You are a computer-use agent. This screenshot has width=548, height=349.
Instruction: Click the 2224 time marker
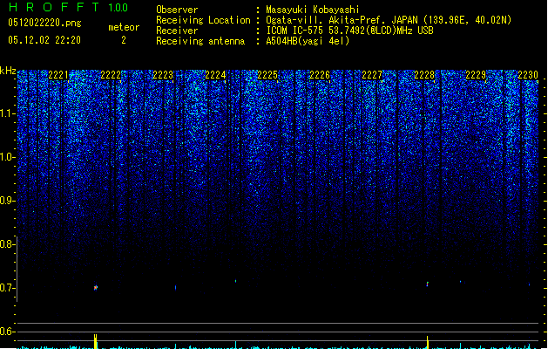point(215,75)
